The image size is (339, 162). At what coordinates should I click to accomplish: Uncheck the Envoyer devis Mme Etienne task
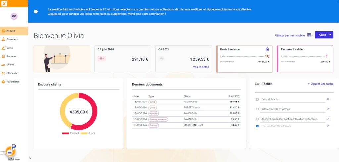click(257, 126)
